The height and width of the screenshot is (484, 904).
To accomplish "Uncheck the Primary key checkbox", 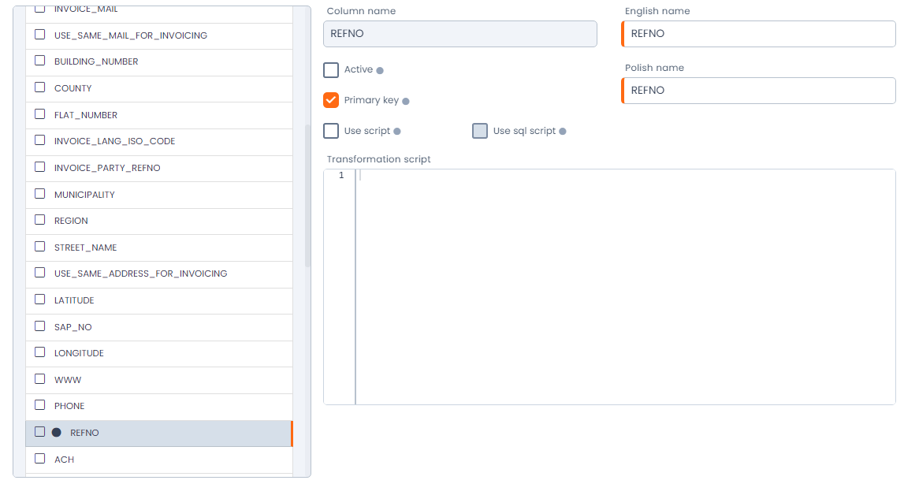I will pos(331,101).
